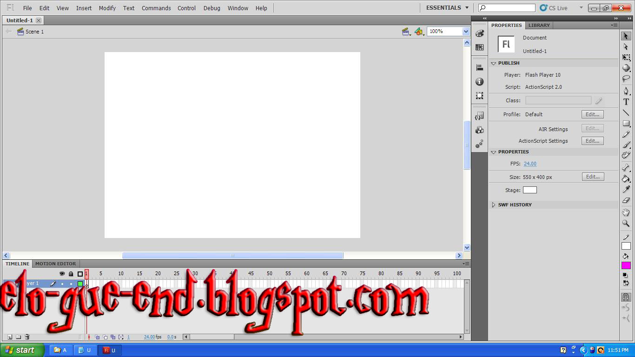Open the Info panel icon
This screenshot has height=357, width=635.
click(x=479, y=81)
